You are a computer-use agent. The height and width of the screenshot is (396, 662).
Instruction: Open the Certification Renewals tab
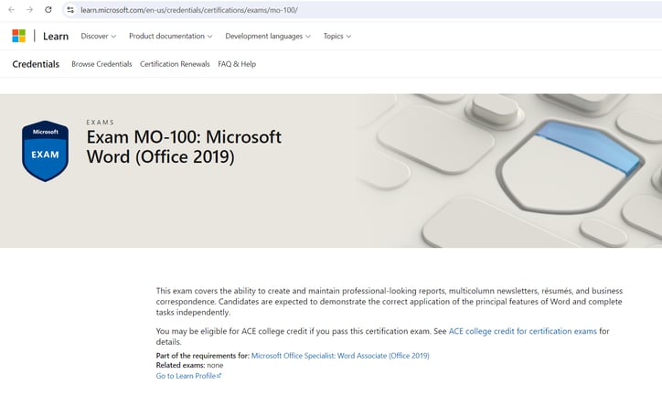pyautogui.click(x=175, y=64)
